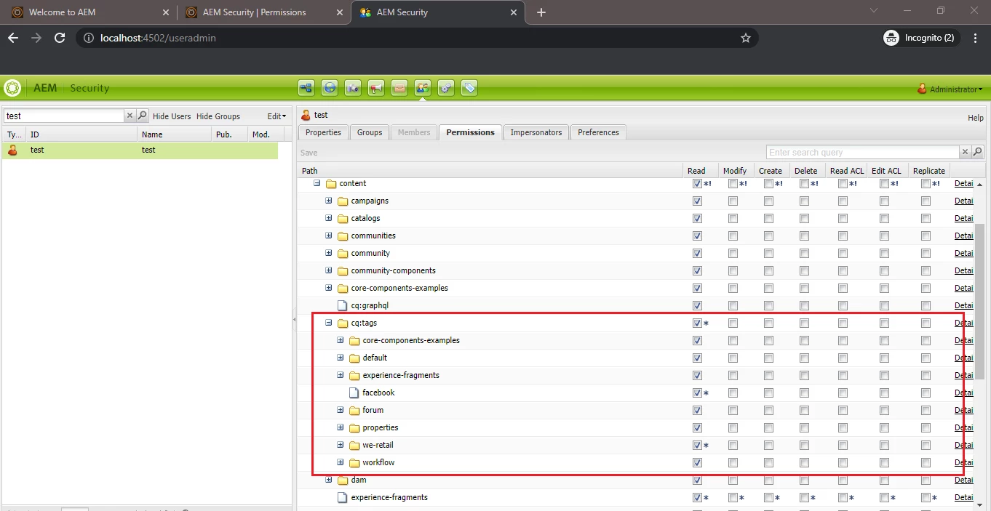This screenshot has width=991, height=511.
Task: Open Details link for community row
Action: (964, 253)
